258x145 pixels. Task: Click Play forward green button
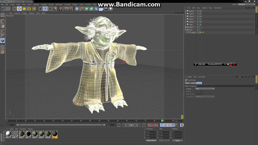point(131,125)
